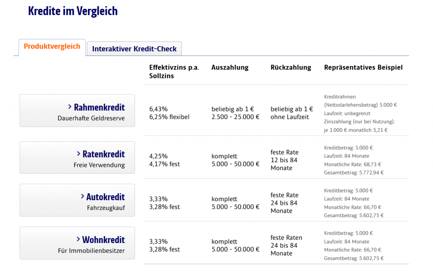Screen dimensions: 433x279
Task: Click the chevron arrow beside Ratenkredit
Action: click(78, 153)
